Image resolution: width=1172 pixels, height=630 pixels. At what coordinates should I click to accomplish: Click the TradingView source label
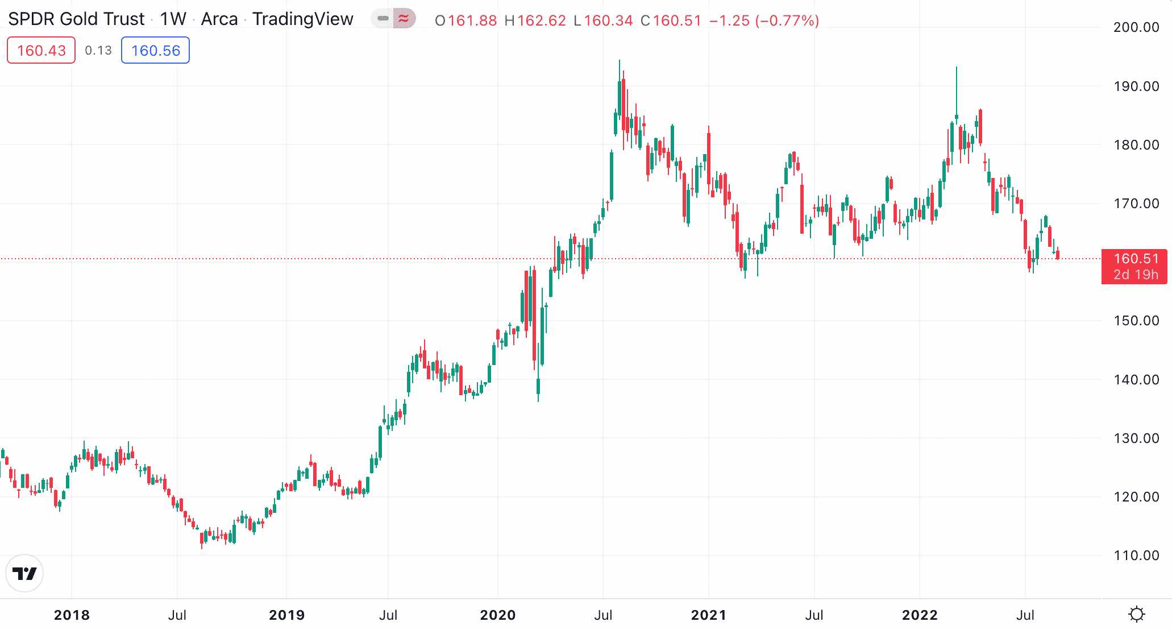click(303, 19)
